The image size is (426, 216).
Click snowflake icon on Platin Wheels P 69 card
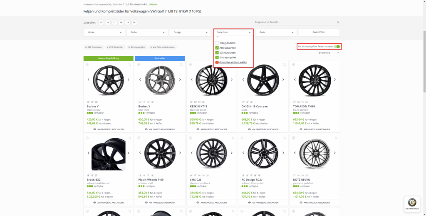[x=139, y=138]
